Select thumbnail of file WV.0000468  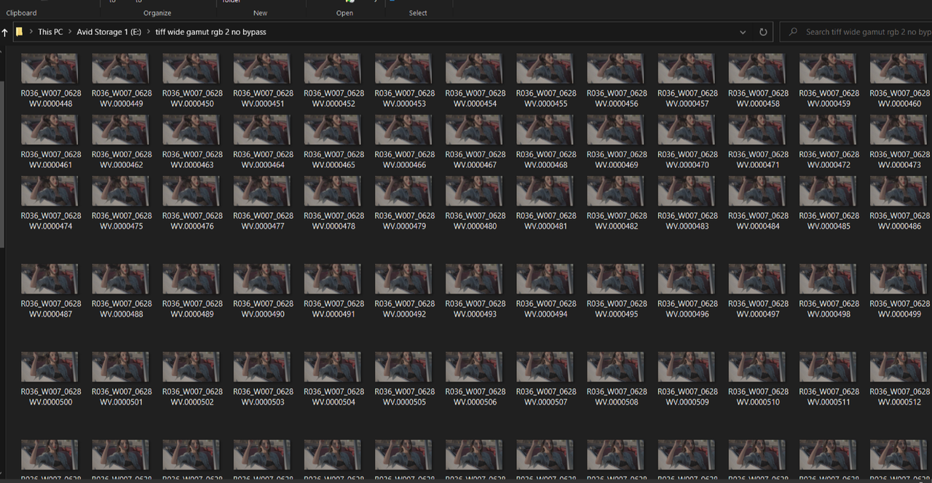tap(545, 129)
